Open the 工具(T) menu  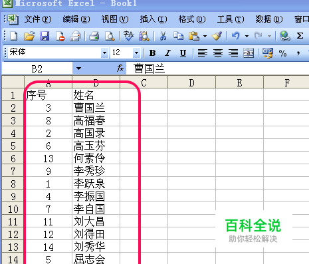pos(231,19)
